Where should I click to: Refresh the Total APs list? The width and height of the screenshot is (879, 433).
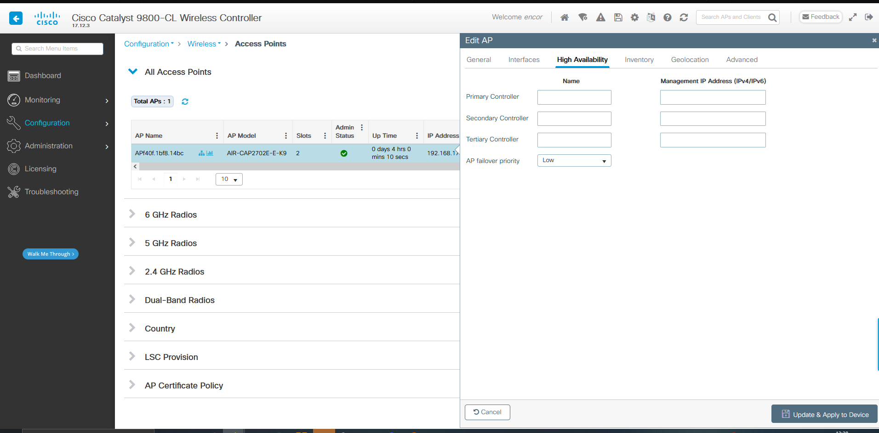(185, 101)
